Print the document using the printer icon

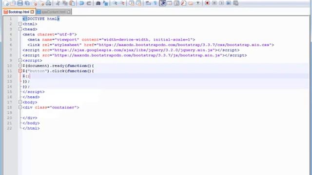tap(48, 3)
